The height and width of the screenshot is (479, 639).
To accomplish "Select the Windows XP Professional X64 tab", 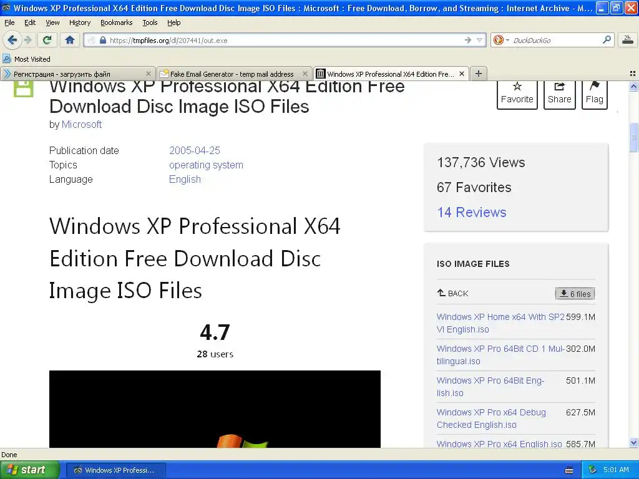I will 390,74.
